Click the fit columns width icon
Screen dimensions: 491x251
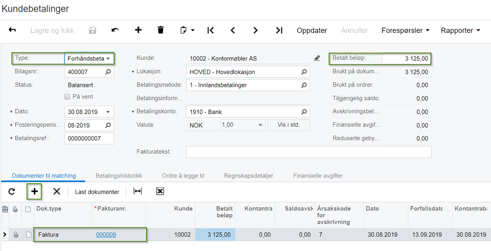(x=138, y=191)
